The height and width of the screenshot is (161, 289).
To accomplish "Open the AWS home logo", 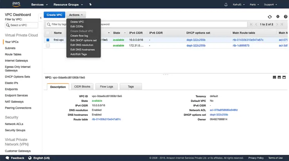I will [x=16, y=4].
